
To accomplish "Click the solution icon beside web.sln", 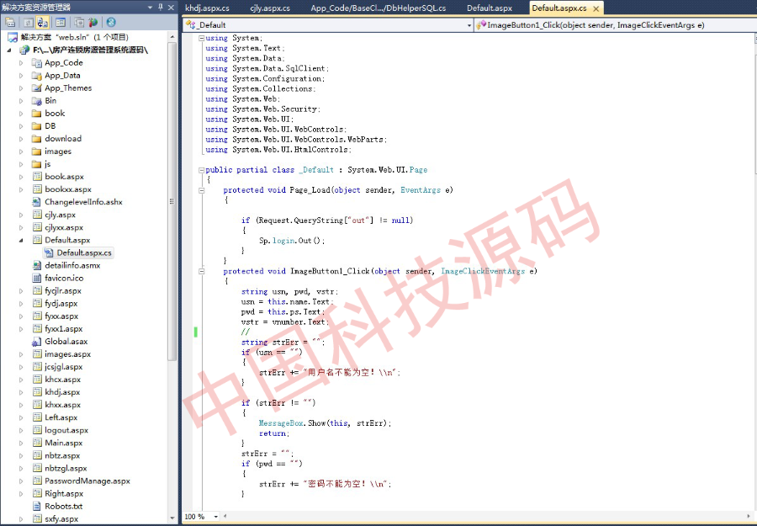I will (x=11, y=39).
